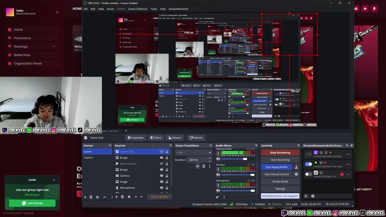Mute Microphone speaker icon
Viewport: 386px width, 217px height.
coord(218,190)
